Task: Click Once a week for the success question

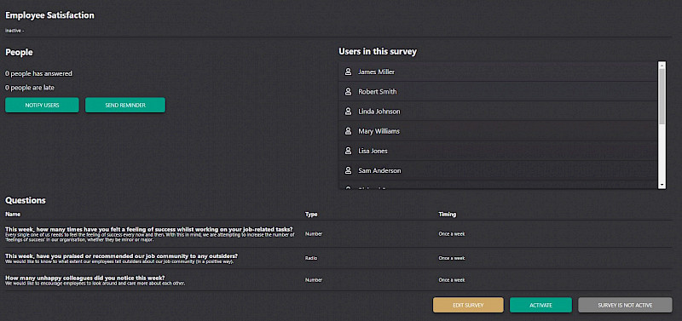Action: point(452,233)
